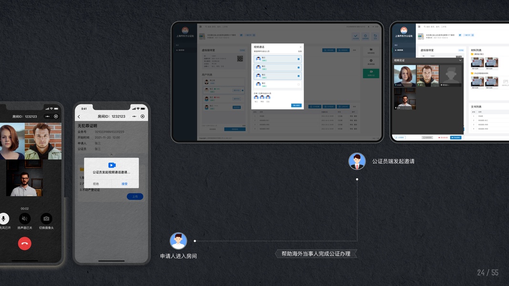Click the search field in dimmed tablet top bar
The image size is (509, 286).
point(218,27)
